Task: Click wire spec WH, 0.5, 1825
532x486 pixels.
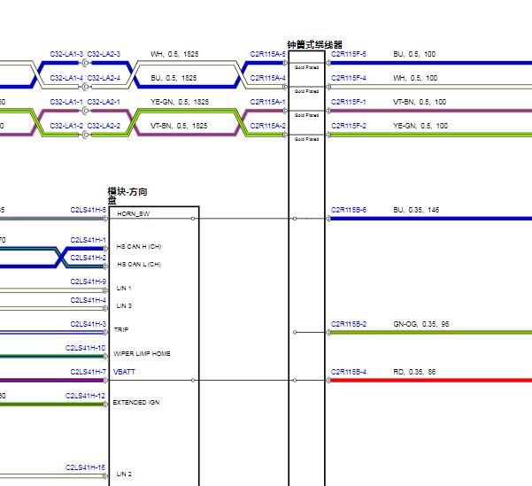Action: pyautogui.click(x=174, y=54)
